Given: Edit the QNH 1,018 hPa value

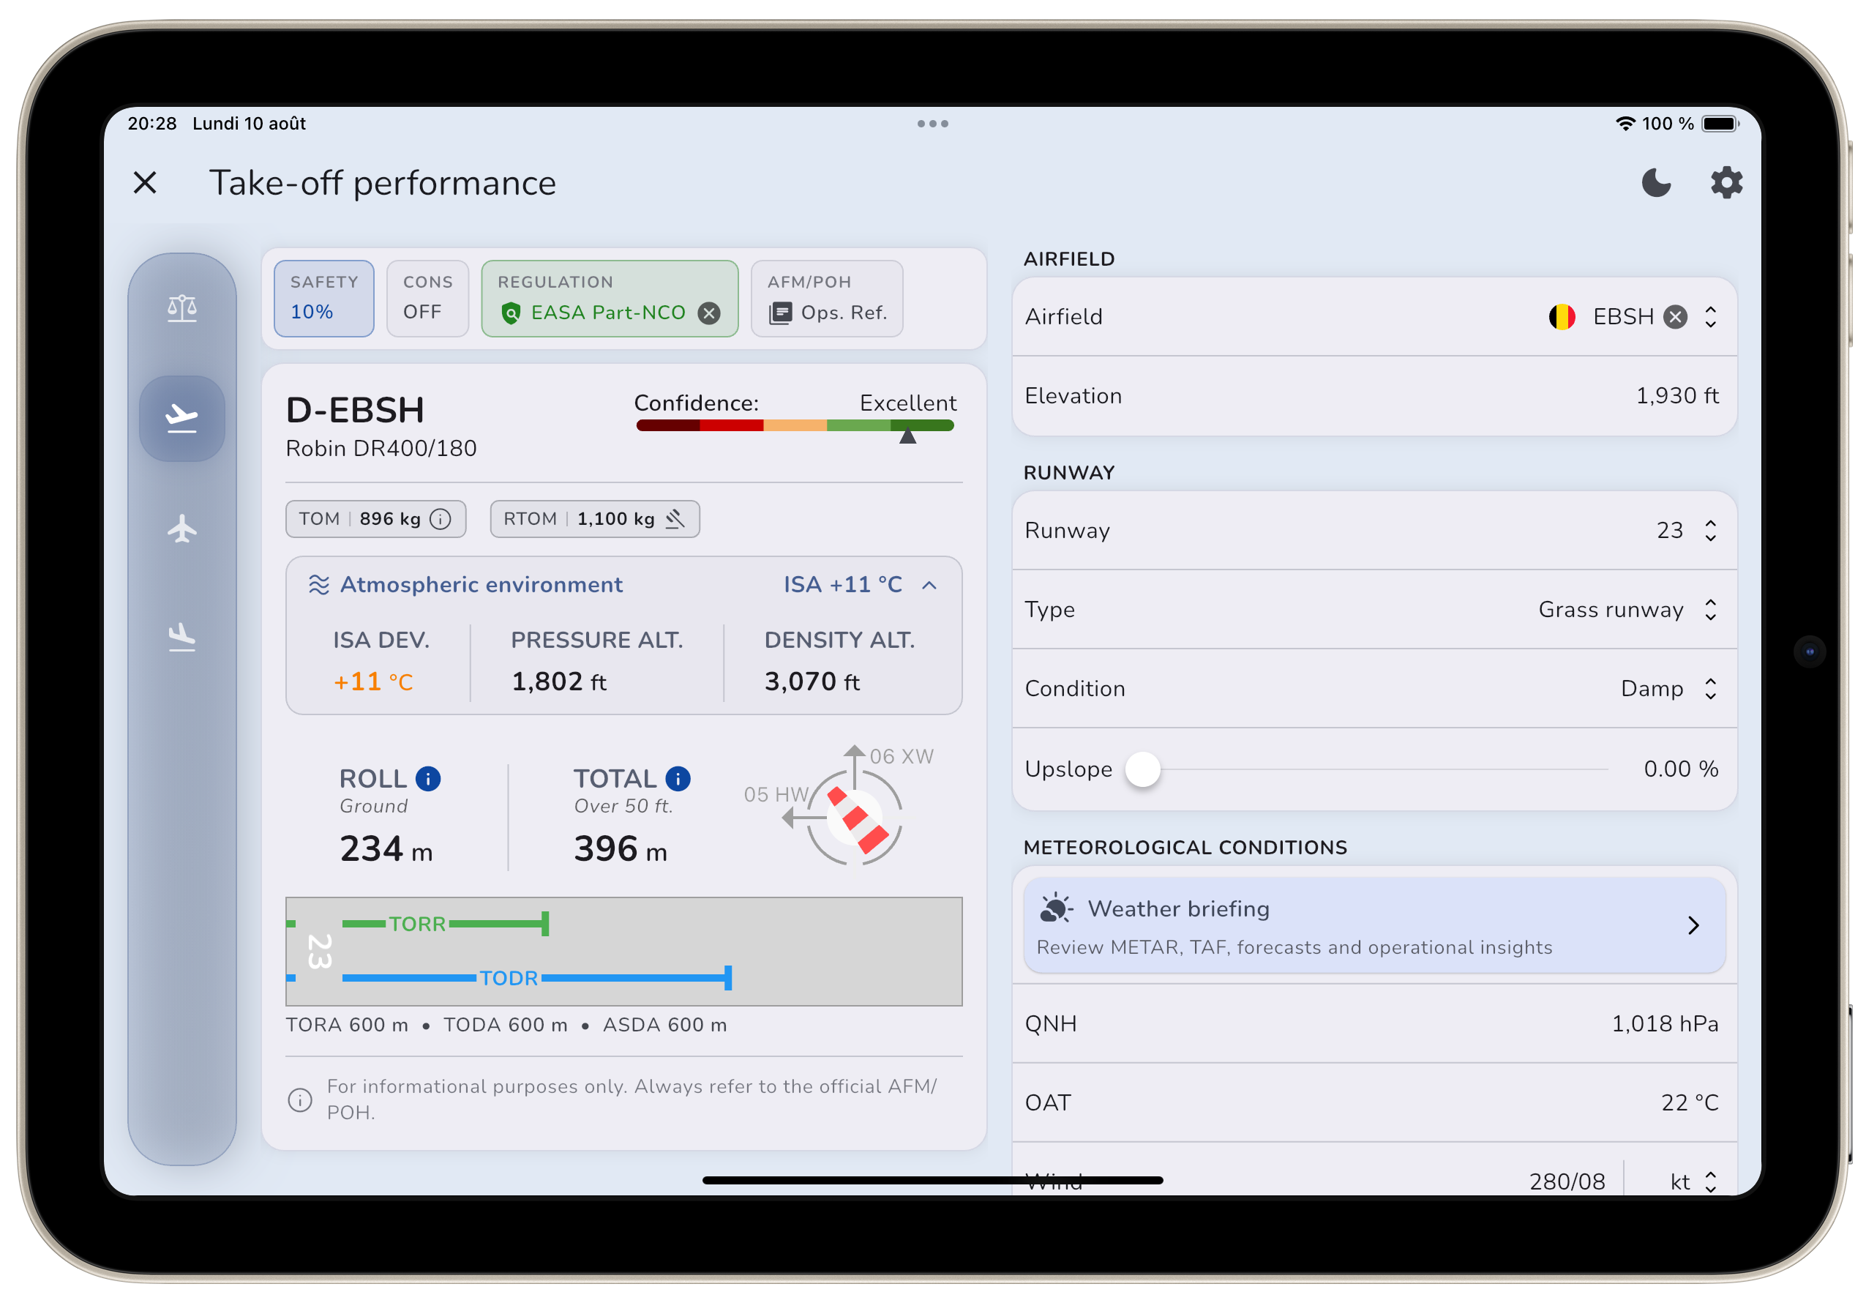Looking at the screenshot, I should coord(1374,1023).
